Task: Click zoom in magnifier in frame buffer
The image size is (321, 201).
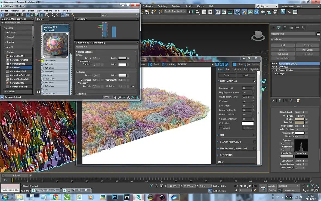Action: pyautogui.click(x=217, y=65)
